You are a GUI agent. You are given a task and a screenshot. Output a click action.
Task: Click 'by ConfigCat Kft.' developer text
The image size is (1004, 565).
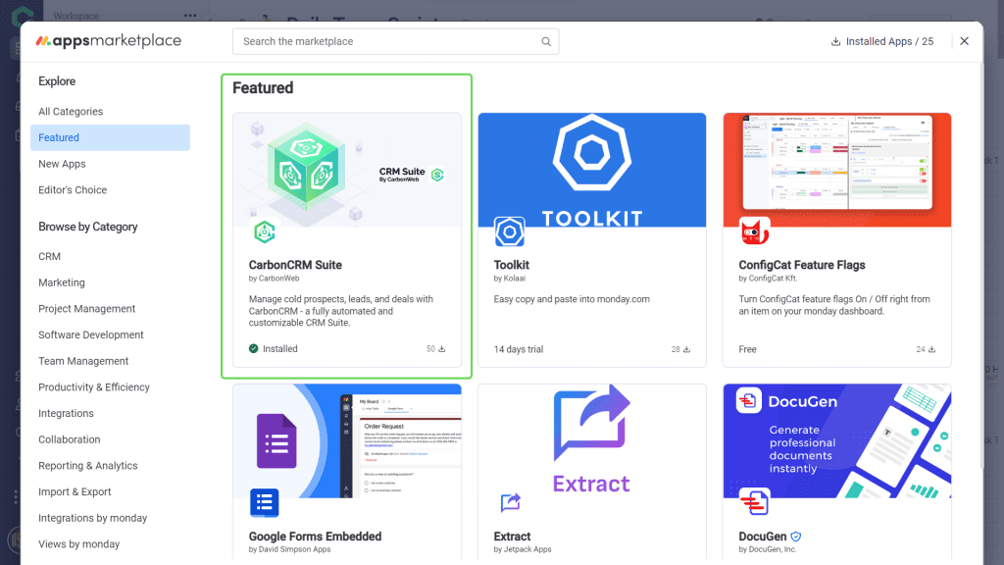768,279
